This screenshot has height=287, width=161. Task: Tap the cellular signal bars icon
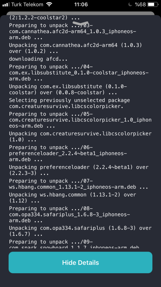6,5
